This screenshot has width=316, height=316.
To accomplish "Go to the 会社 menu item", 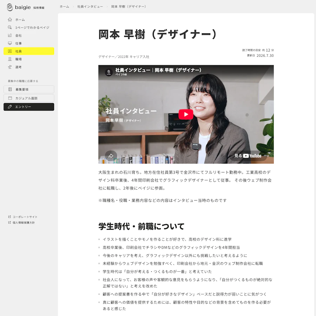I will tap(29, 35).
